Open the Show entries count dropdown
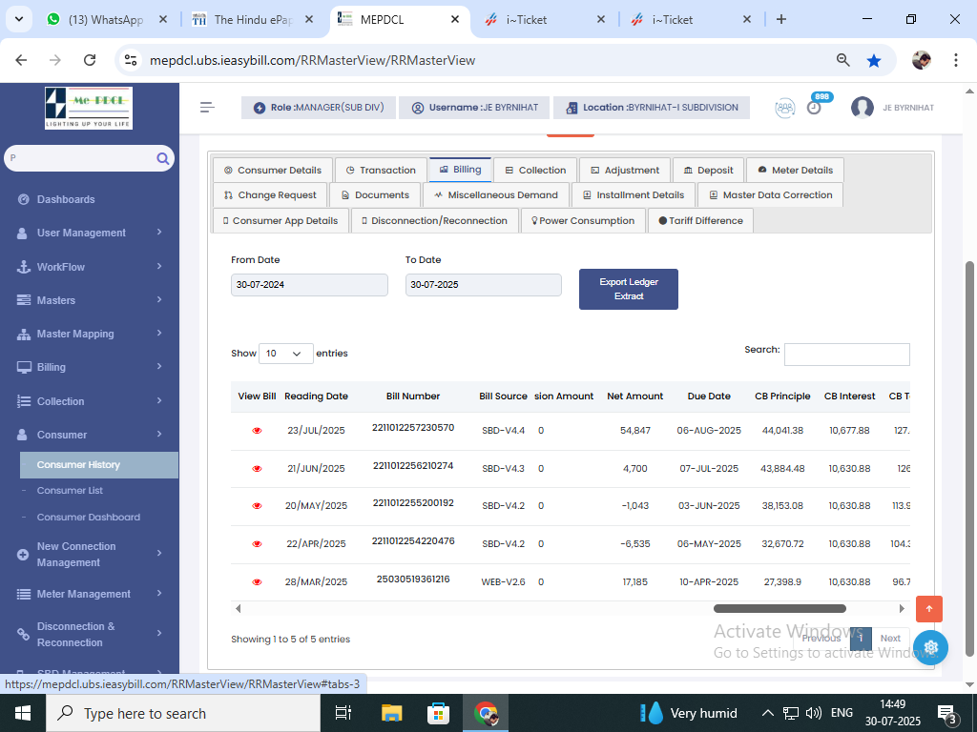 coord(285,354)
